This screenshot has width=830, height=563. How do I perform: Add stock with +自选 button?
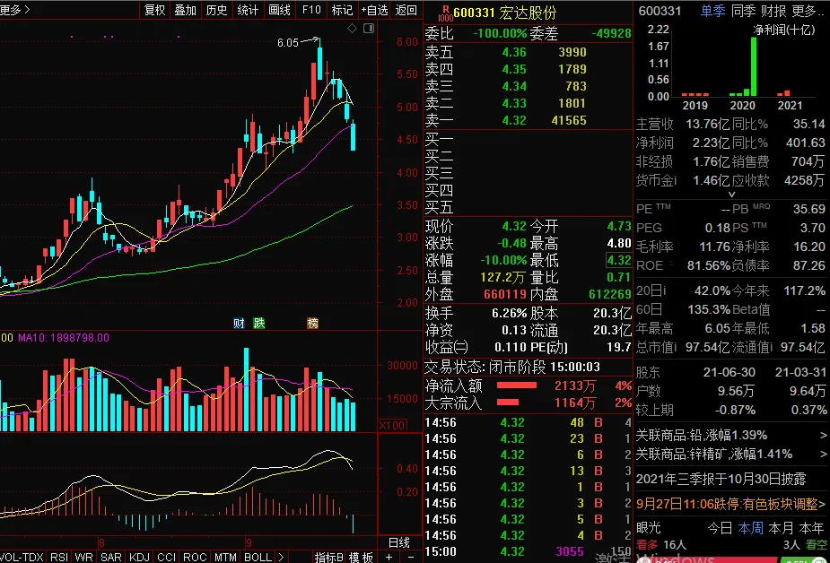click(x=374, y=10)
